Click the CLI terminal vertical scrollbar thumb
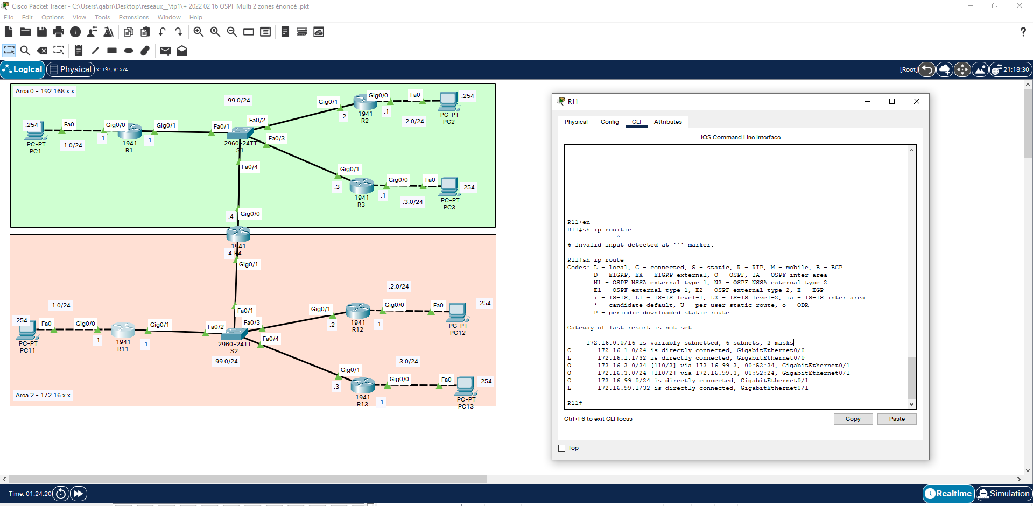The height and width of the screenshot is (506, 1033). pyautogui.click(x=911, y=377)
